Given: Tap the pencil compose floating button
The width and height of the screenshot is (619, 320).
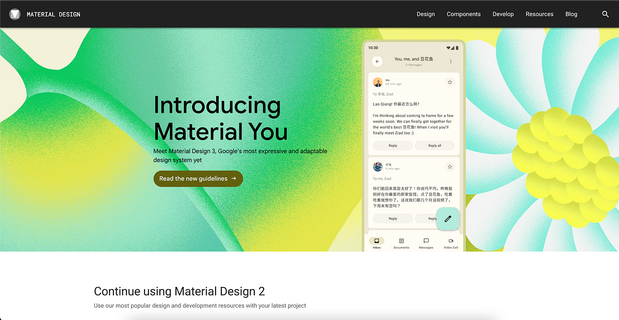Looking at the screenshot, I should [448, 219].
